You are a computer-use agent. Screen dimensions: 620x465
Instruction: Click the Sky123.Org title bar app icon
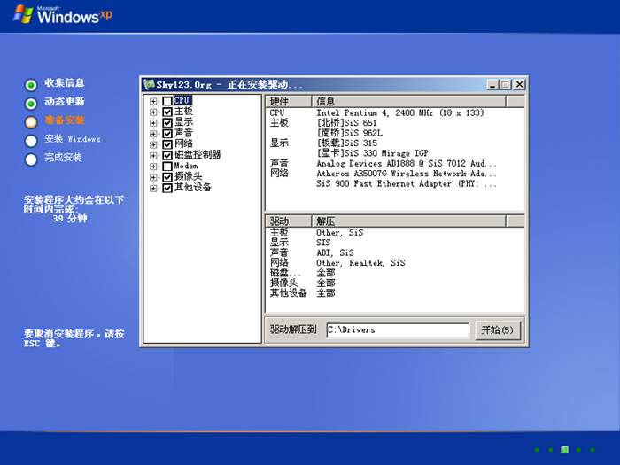pos(150,84)
